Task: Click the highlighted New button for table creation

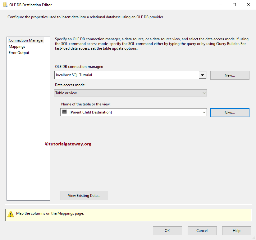Action: tap(230, 113)
